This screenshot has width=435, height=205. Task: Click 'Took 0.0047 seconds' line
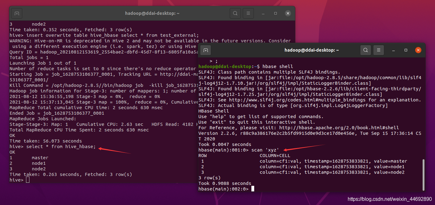pyautogui.click(x=225, y=144)
